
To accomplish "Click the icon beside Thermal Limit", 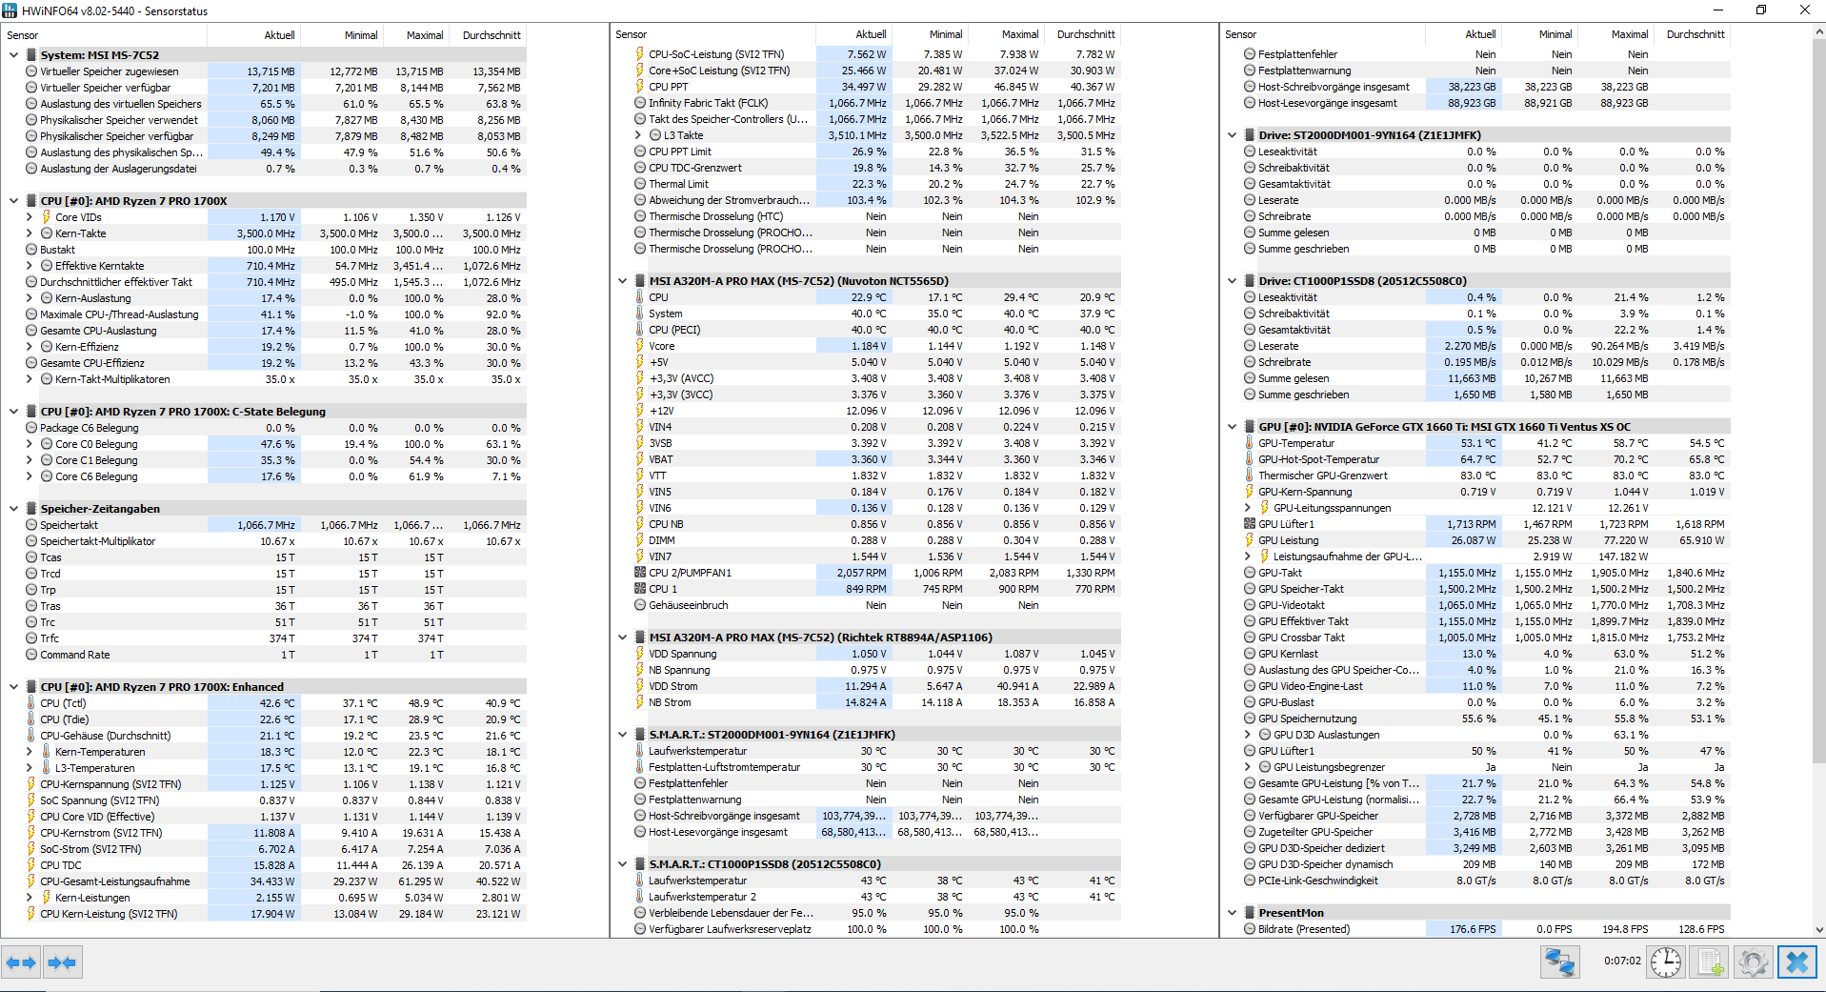I will 640,184.
